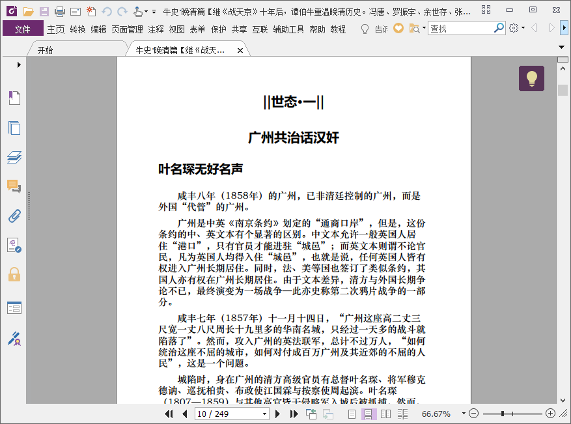The width and height of the screenshot is (571, 424).
Task: Click the page number field 10 / 249
Action: [232, 414]
